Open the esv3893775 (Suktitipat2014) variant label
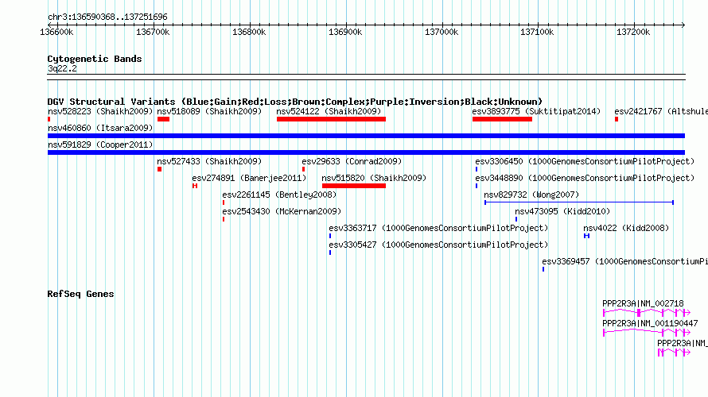 pos(536,111)
